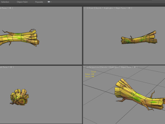
Task: Click the yellow Total statistics header
Action: tap(93, 72)
